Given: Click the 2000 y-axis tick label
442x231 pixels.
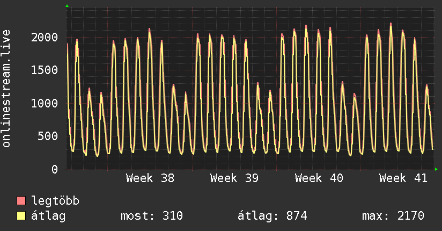Looking at the screenshot, I should (x=45, y=37).
